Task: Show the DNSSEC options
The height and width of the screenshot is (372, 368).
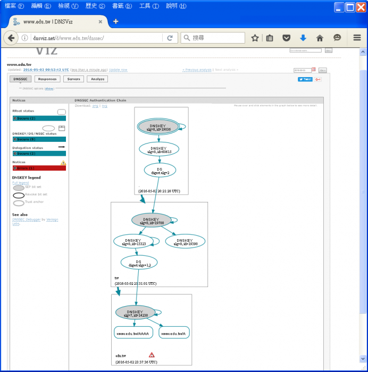Action: tap(49, 89)
